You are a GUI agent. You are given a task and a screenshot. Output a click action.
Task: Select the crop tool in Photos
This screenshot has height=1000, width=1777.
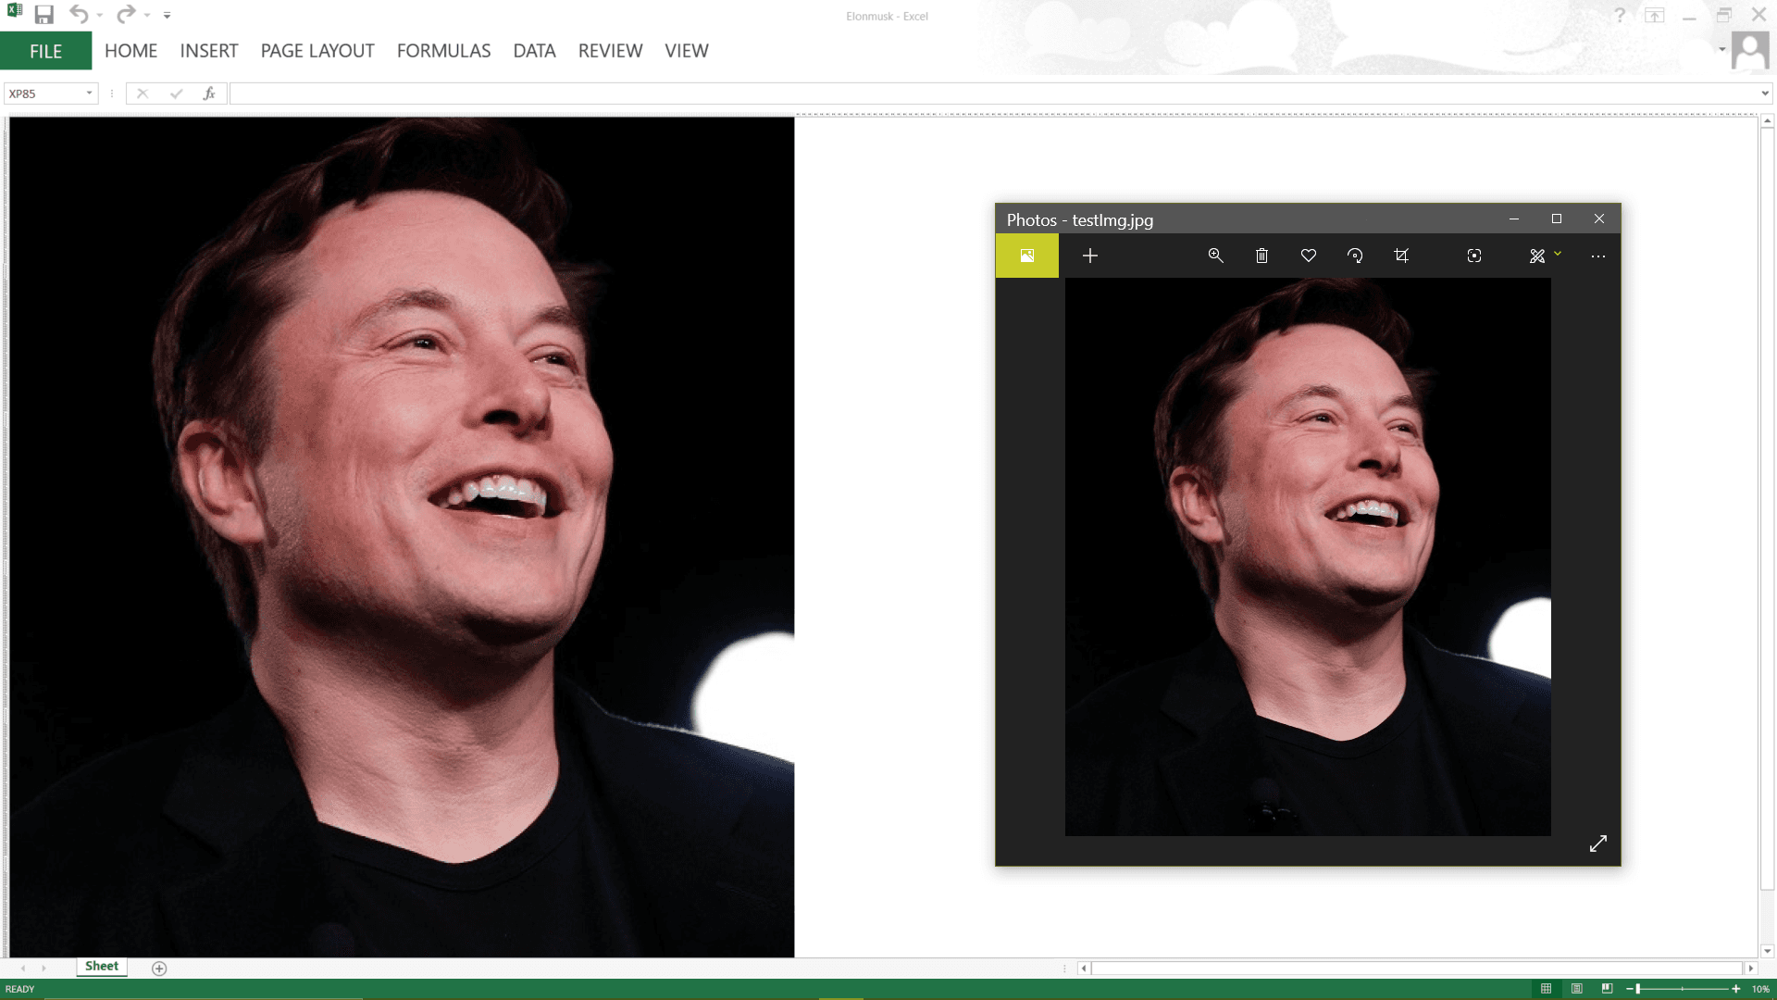pos(1402,256)
